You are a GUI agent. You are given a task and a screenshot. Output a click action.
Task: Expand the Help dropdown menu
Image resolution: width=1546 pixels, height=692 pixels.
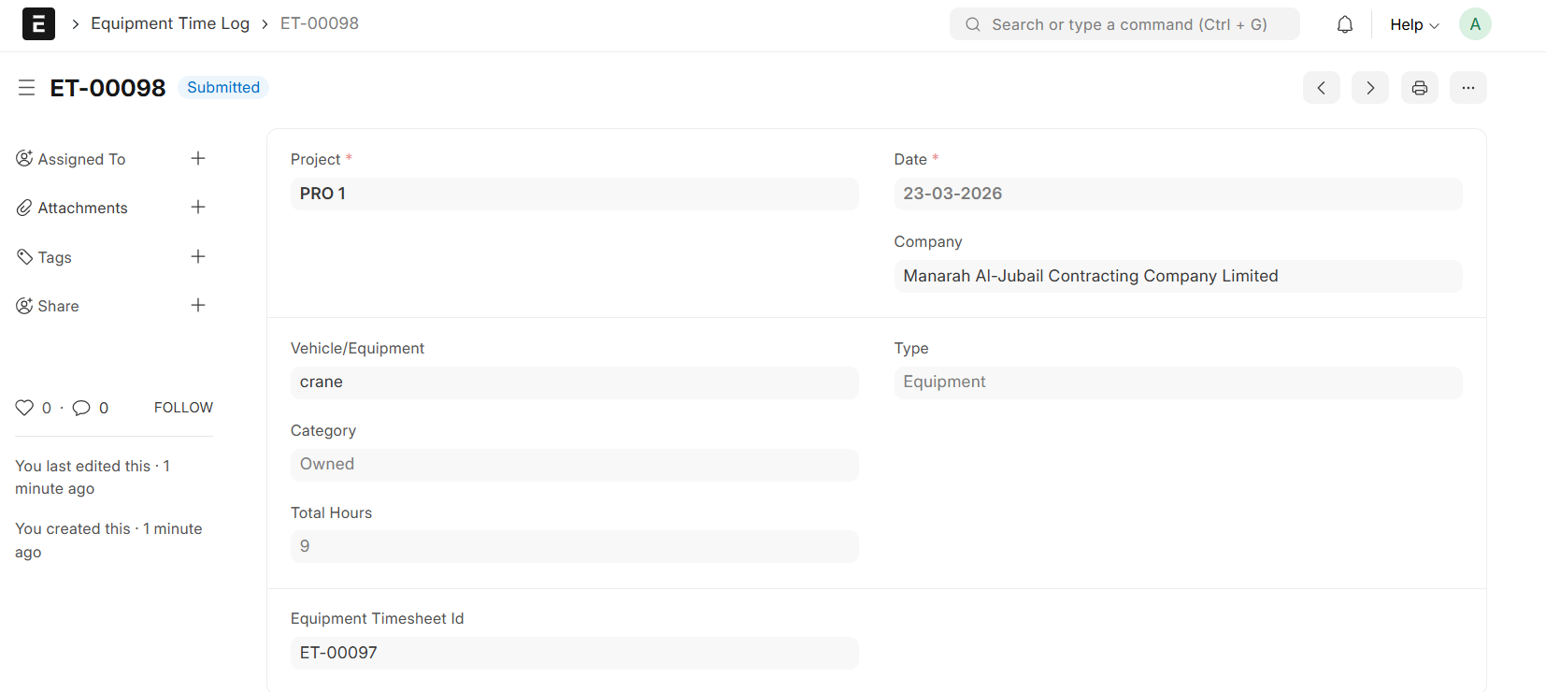point(1413,25)
